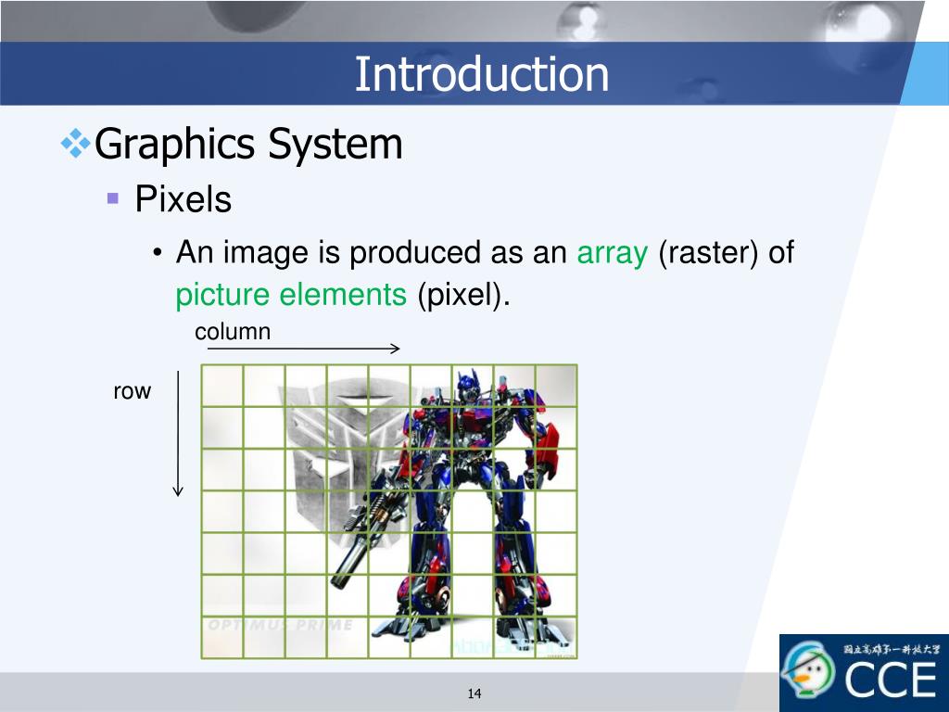949x712 pixels.
Task: Click the 'Introduction' slide title
Action: [481, 74]
